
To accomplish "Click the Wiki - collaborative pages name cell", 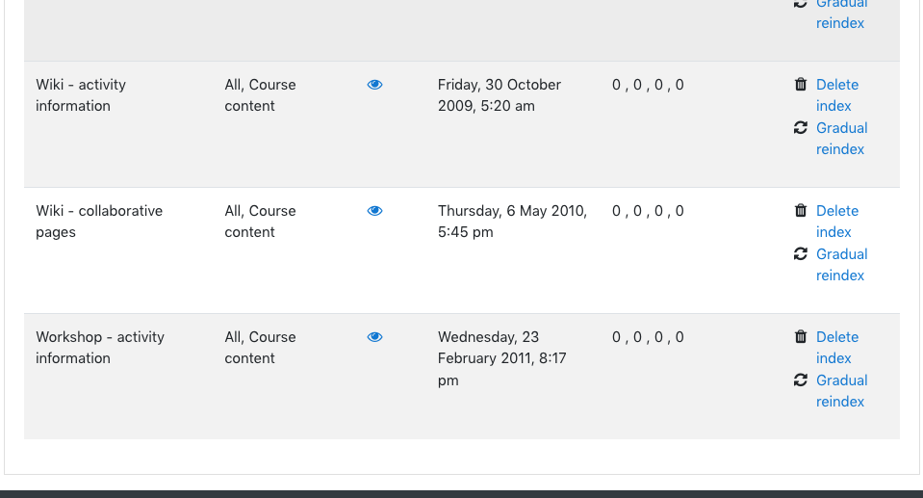I will tap(99, 221).
